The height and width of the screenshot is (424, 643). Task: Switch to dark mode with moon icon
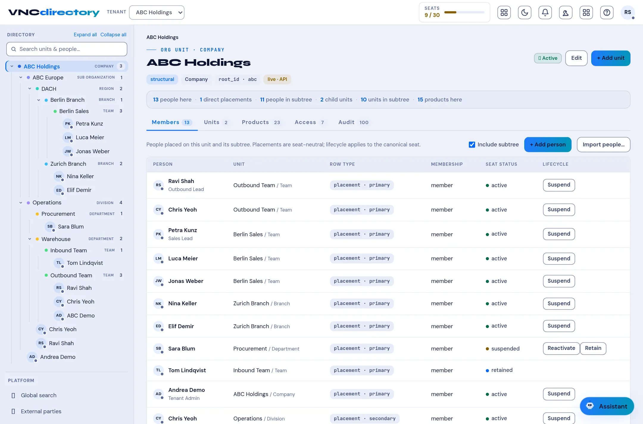525,12
